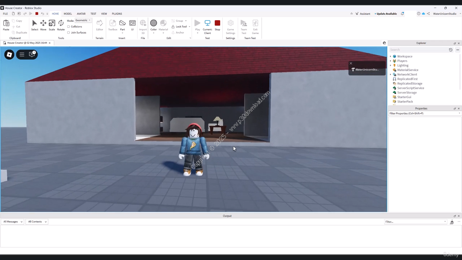Open the UI insert tool
462x260 pixels.
[132, 23]
